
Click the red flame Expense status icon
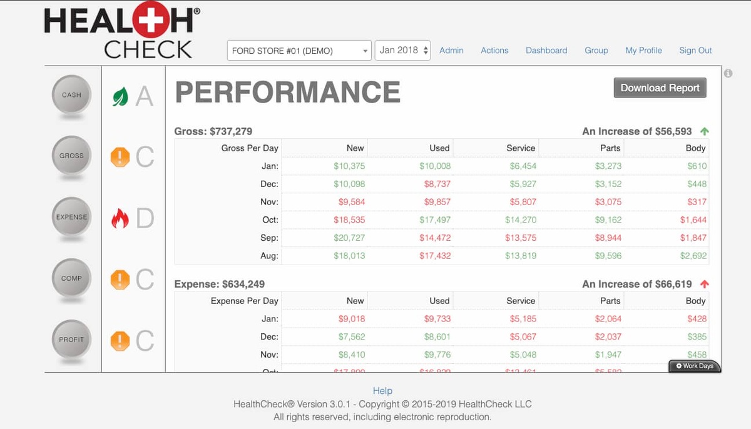[120, 218]
